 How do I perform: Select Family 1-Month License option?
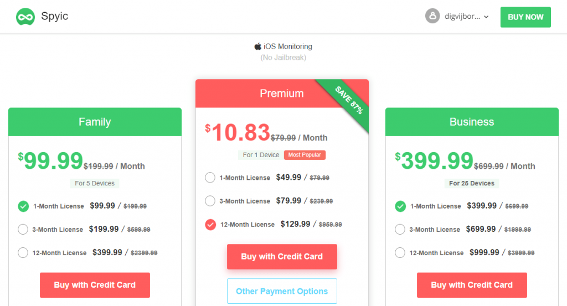tap(23, 206)
